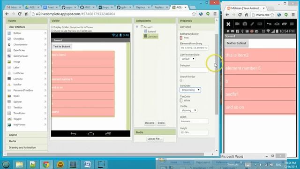300x169 pixels.
Task: Click the Height property field
Action: click(x=194, y=132)
